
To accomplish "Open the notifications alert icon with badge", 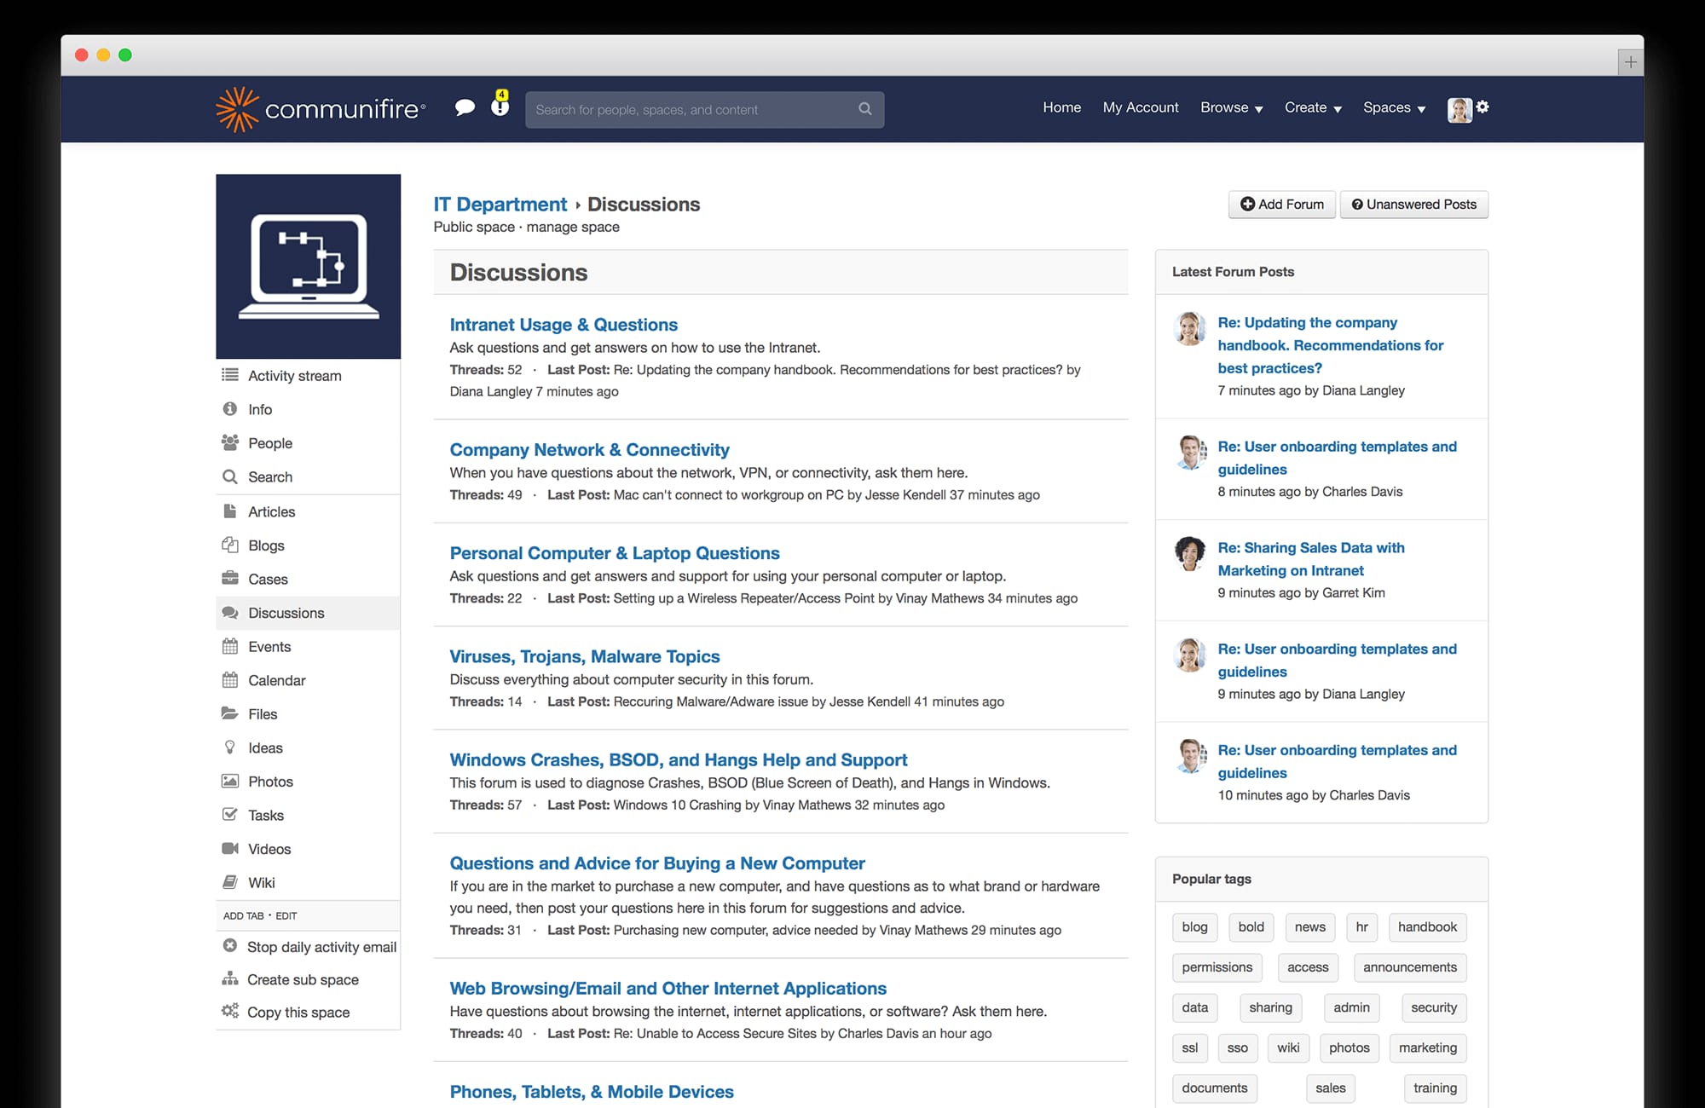I will click(x=500, y=103).
